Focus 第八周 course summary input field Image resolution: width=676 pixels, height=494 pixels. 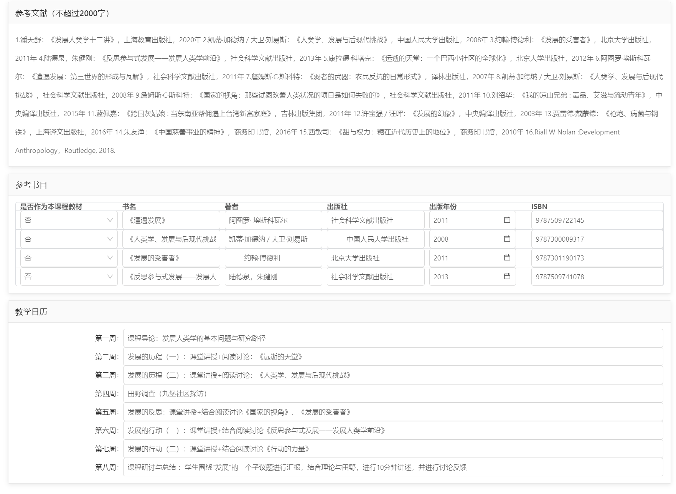[393, 467]
